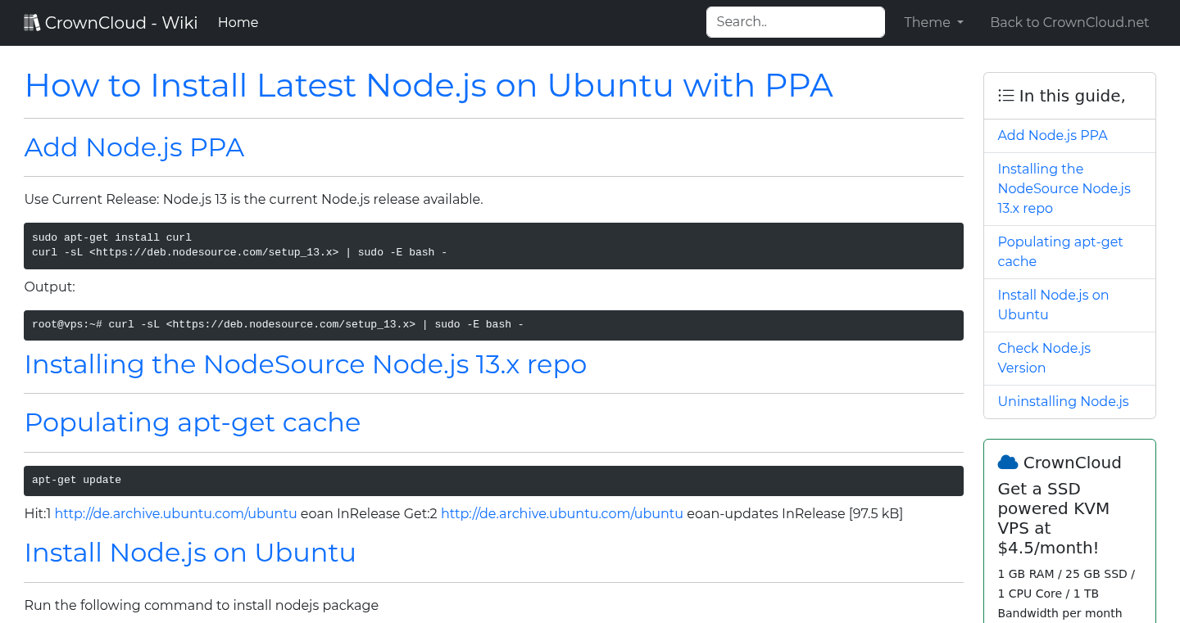Click the list icon beside 'In this guide'
Image resolution: width=1180 pixels, height=623 pixels.
click(x=1005, y=95)
